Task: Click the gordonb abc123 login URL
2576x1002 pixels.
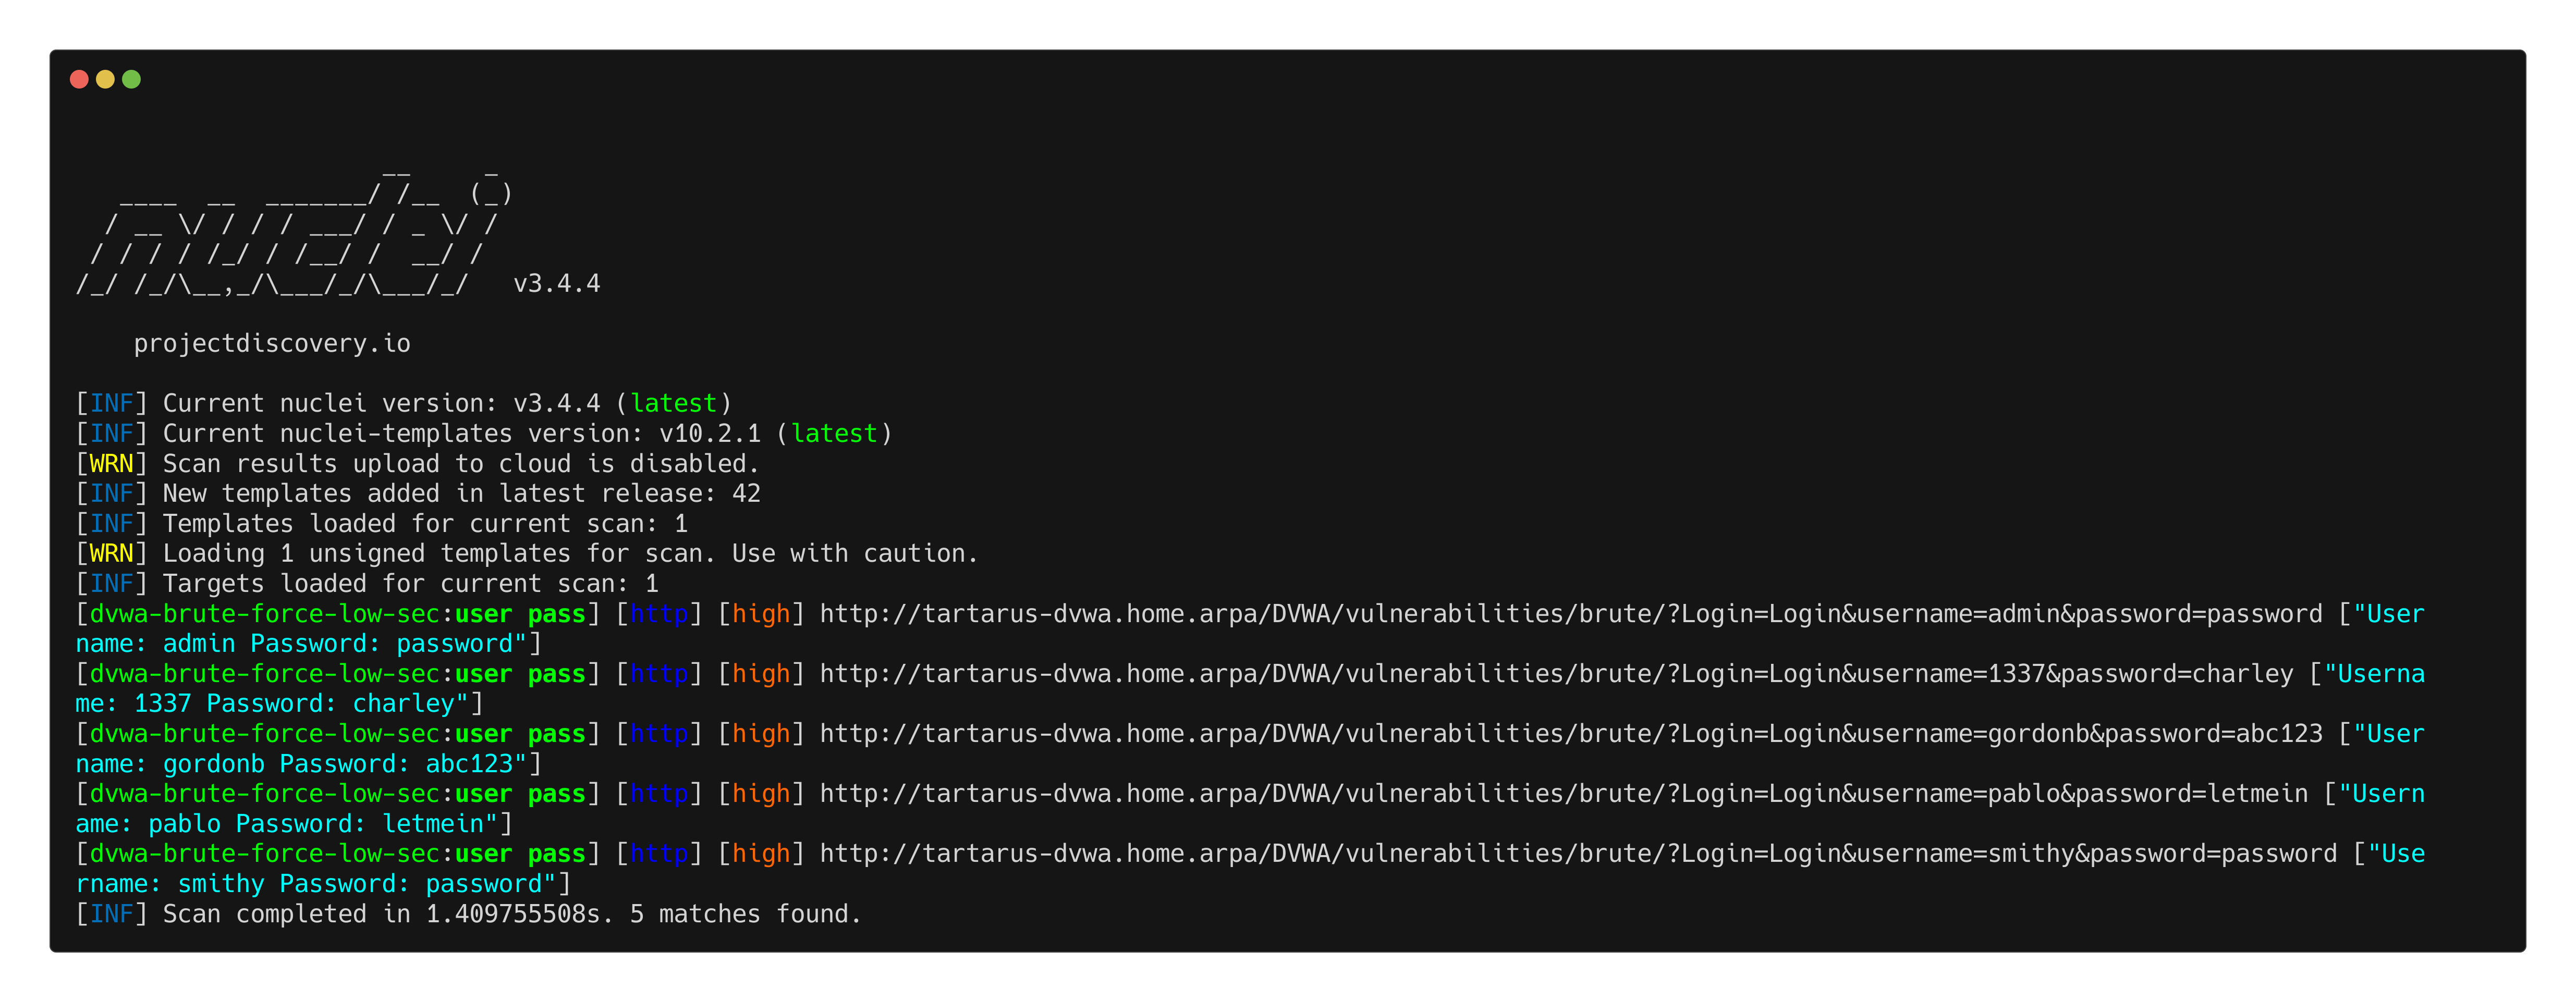Action: click(x=1570, y=734)
